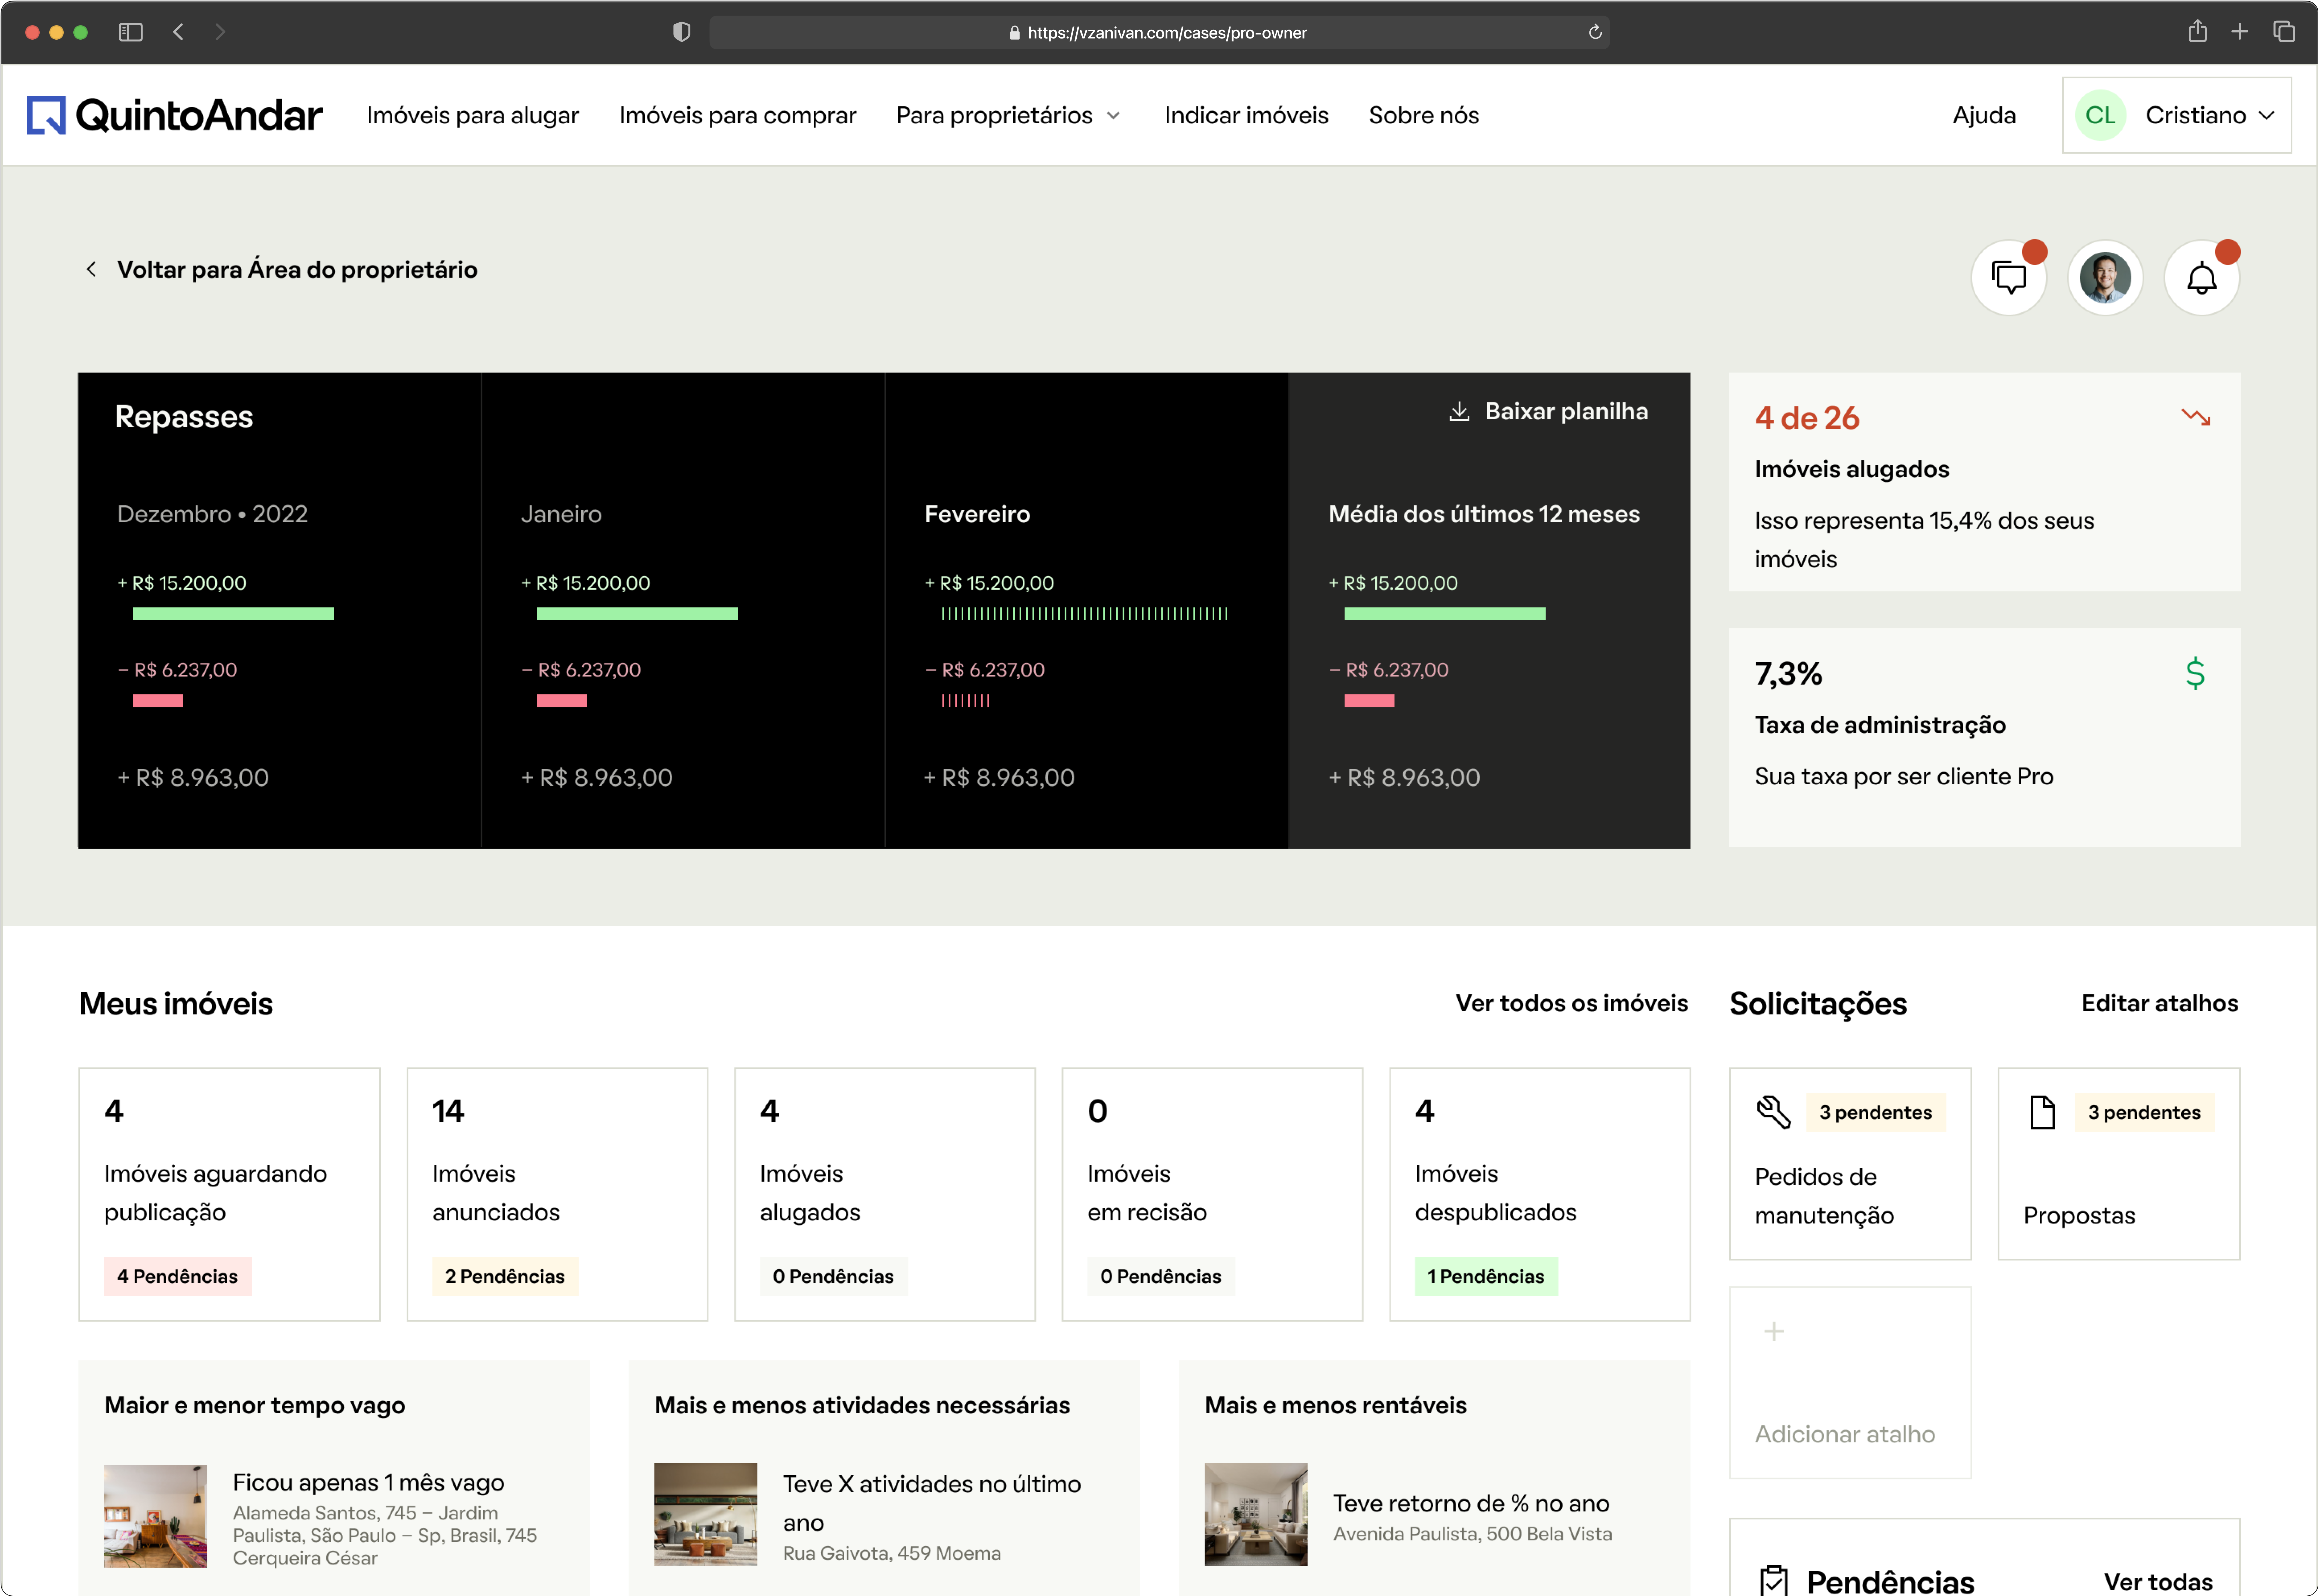The height and width of the screenshot is (1596, 2318).
Task: Open a new tab with plus icon
Action: (x=2239, y=32)
